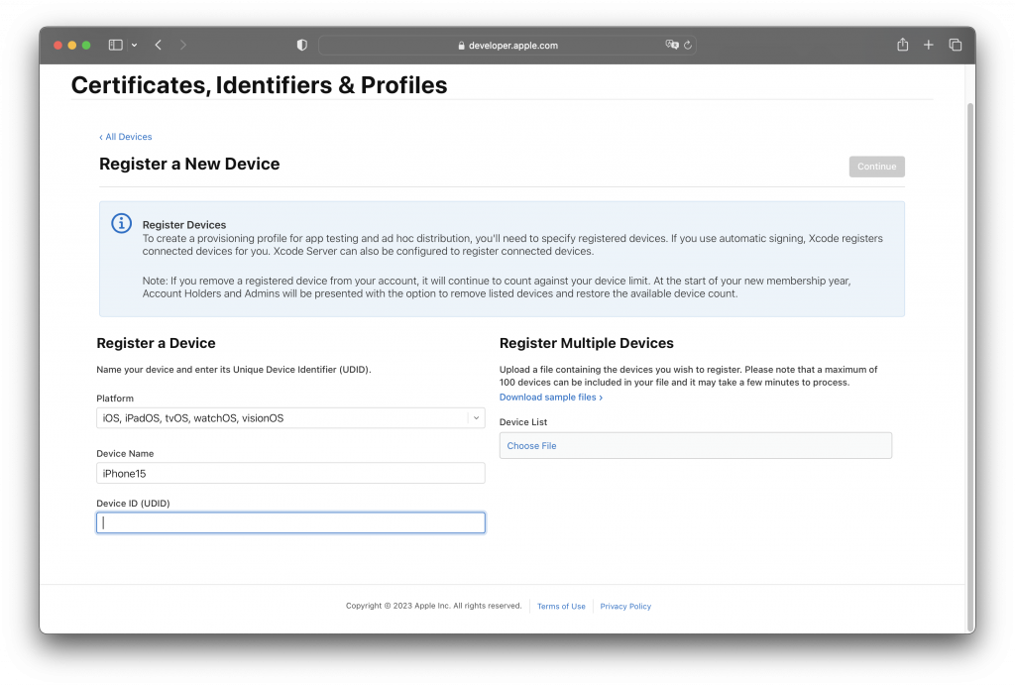1015x686 pixels.
Task: Open the Share icon in toolbar
Action: click(x=902, y=44)
